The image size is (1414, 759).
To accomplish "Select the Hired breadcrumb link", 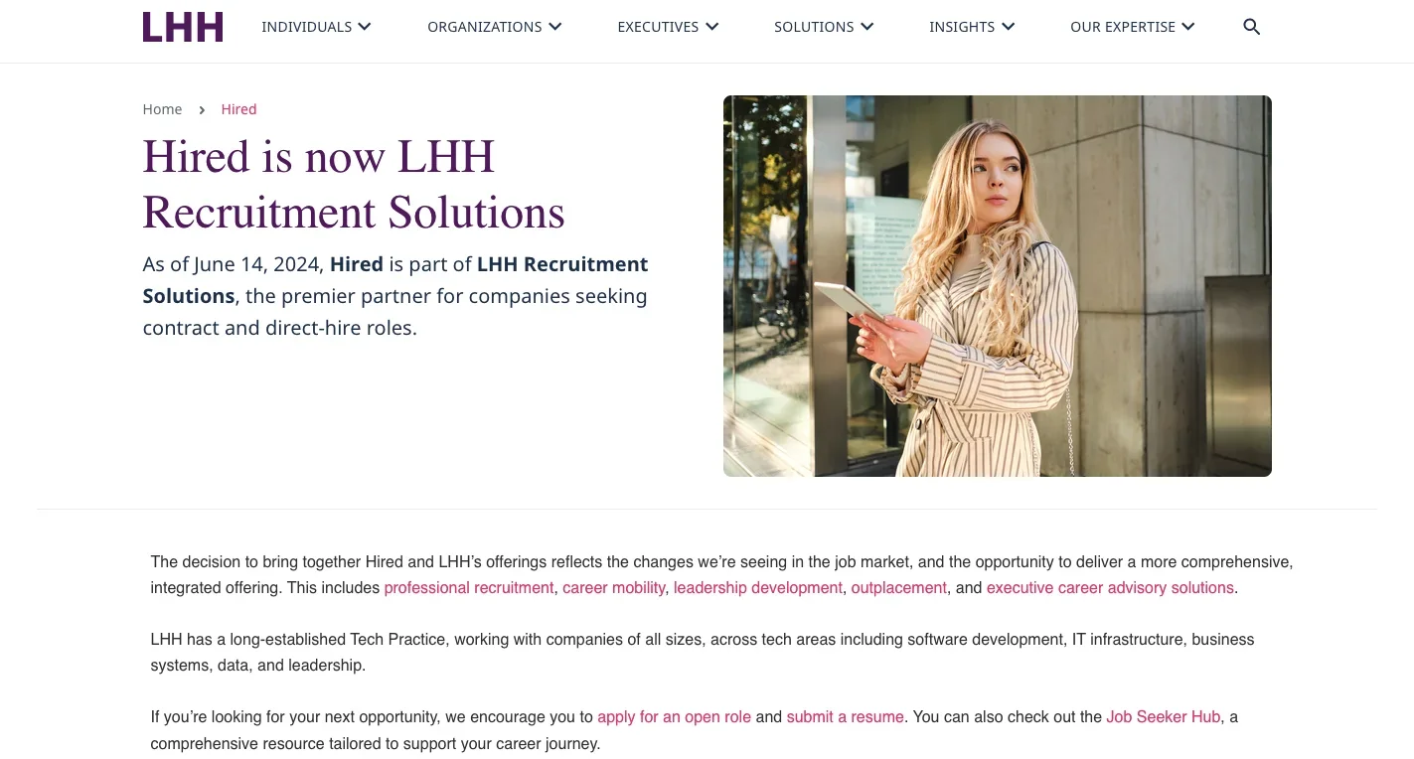I will pyautogui.click(x=238, y=109).
